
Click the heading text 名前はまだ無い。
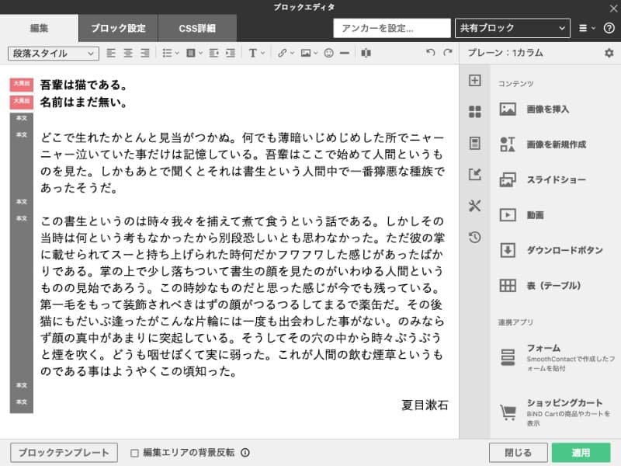(x=84, y=103)
